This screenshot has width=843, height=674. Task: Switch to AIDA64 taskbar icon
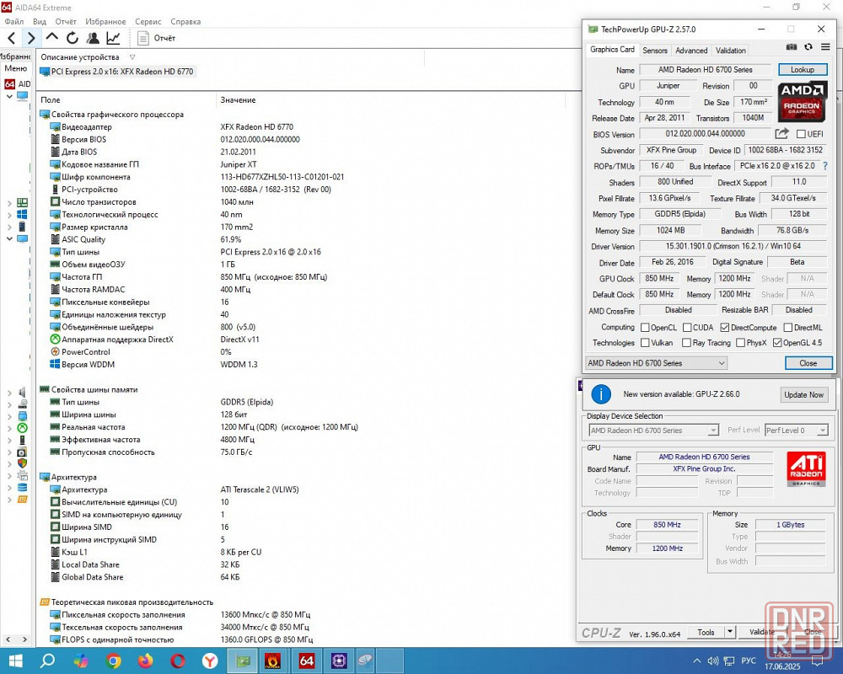coord(307,661)
